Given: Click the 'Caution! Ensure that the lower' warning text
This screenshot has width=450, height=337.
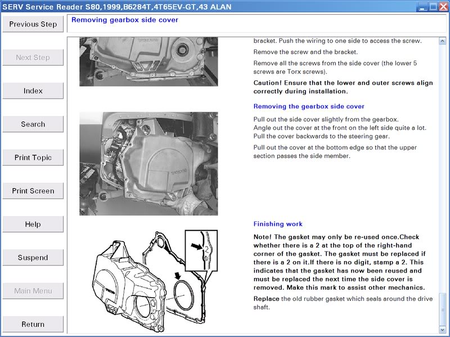Looking at the screenshot, I should pyautogui.click(x=343, y=87).
